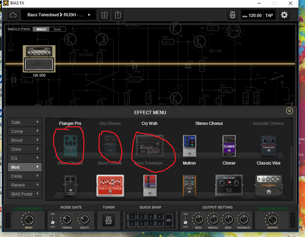Expand the BIAS Pedal category
The width and height of the screenshot is (305, 237).
tap(25, 194)
